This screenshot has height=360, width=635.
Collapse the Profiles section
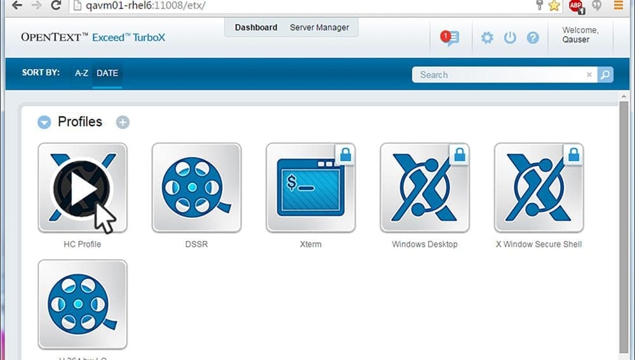[44, 122]
